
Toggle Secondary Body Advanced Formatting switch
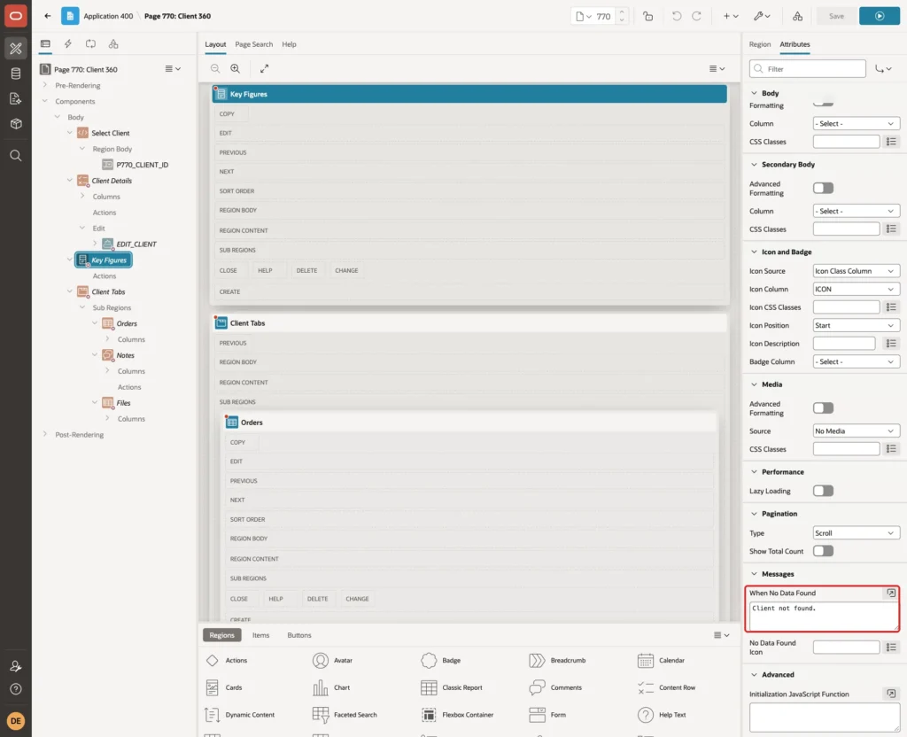click(x=823, y=188)
